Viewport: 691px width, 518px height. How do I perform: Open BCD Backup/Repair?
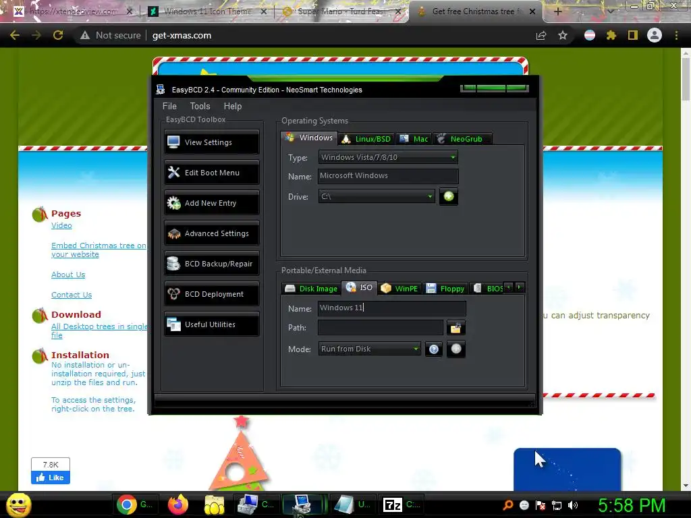pyautogui.click(x=211, y=264)
